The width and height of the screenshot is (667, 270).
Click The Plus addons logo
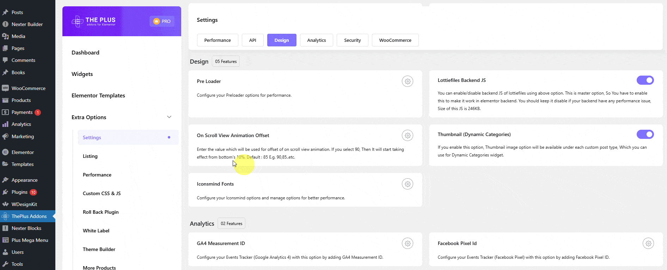[x=93, y=21]
